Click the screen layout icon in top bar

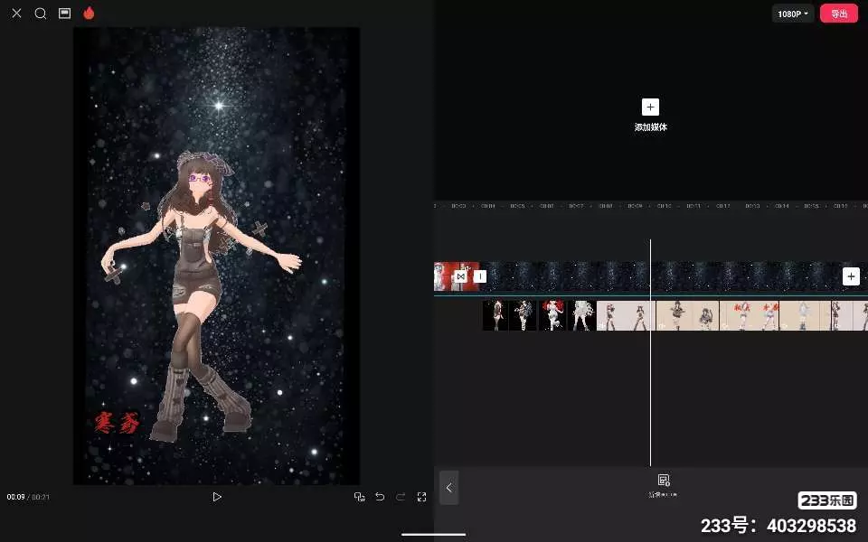click(64, 14)
